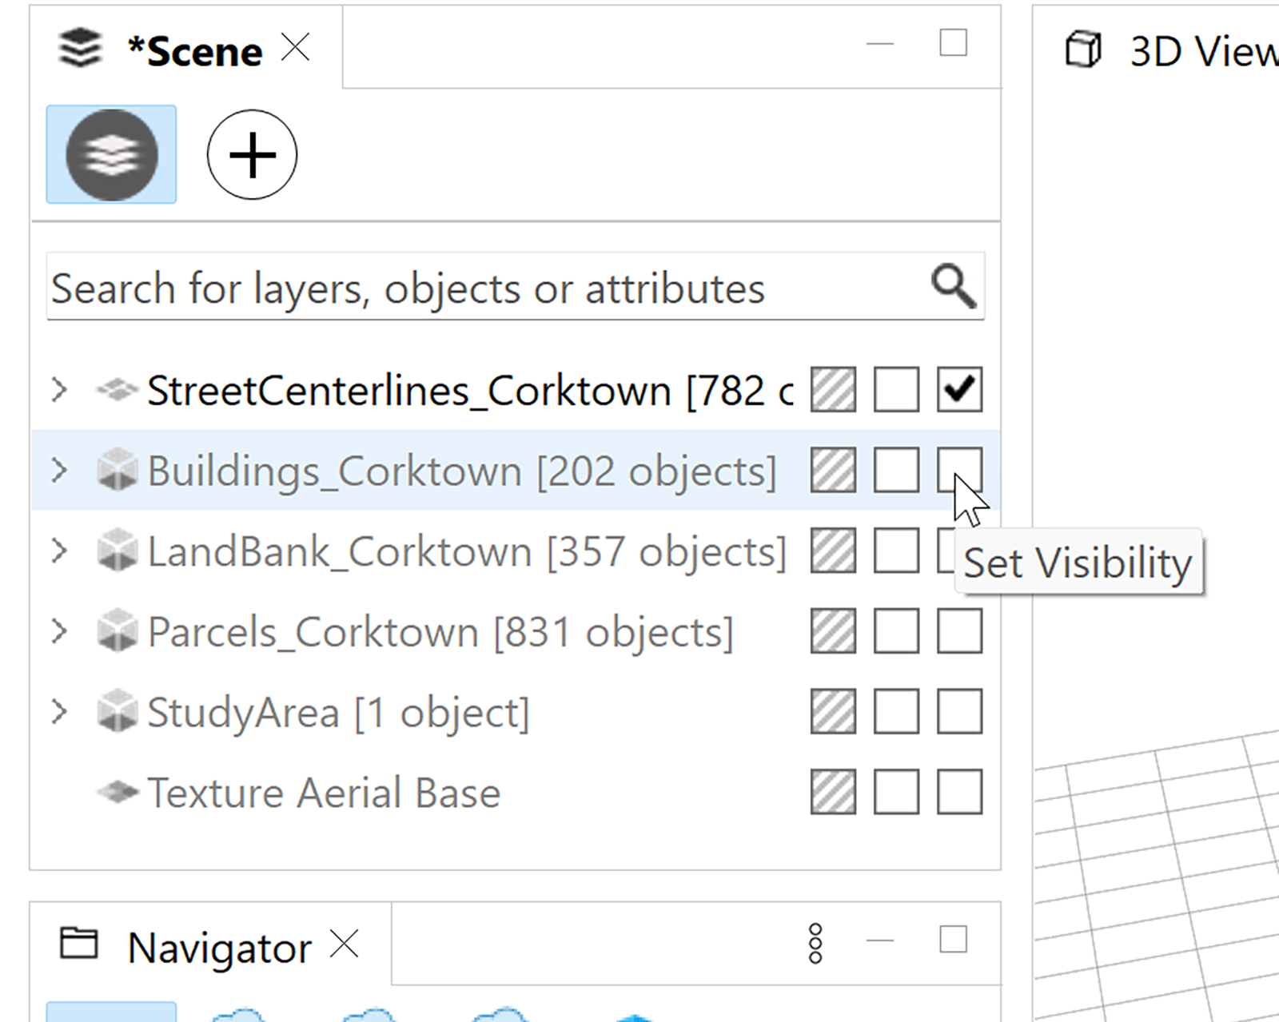Uncheck visibility for StreetCenterlines_Corktown
This screenshot has width=1279, height=1022.
pyautogui.click(x=958, y=389)
